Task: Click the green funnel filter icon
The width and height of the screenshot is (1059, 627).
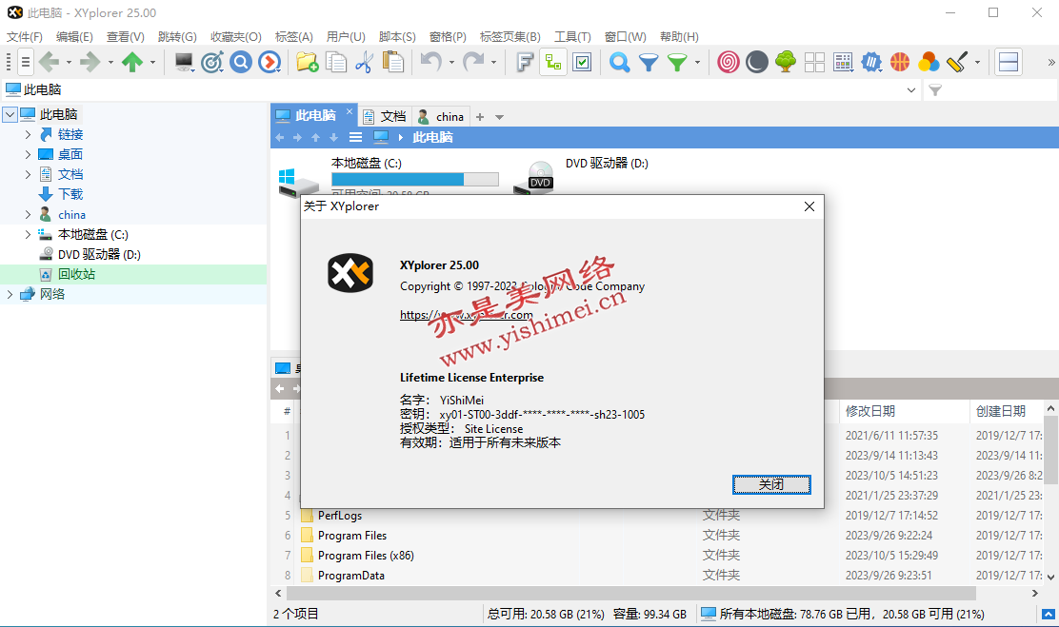Action: [677, 63]
